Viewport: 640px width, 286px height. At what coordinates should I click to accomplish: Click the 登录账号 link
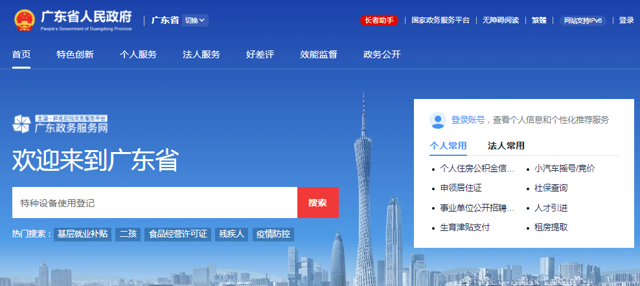pyautogui.click(x=468, y=120)
